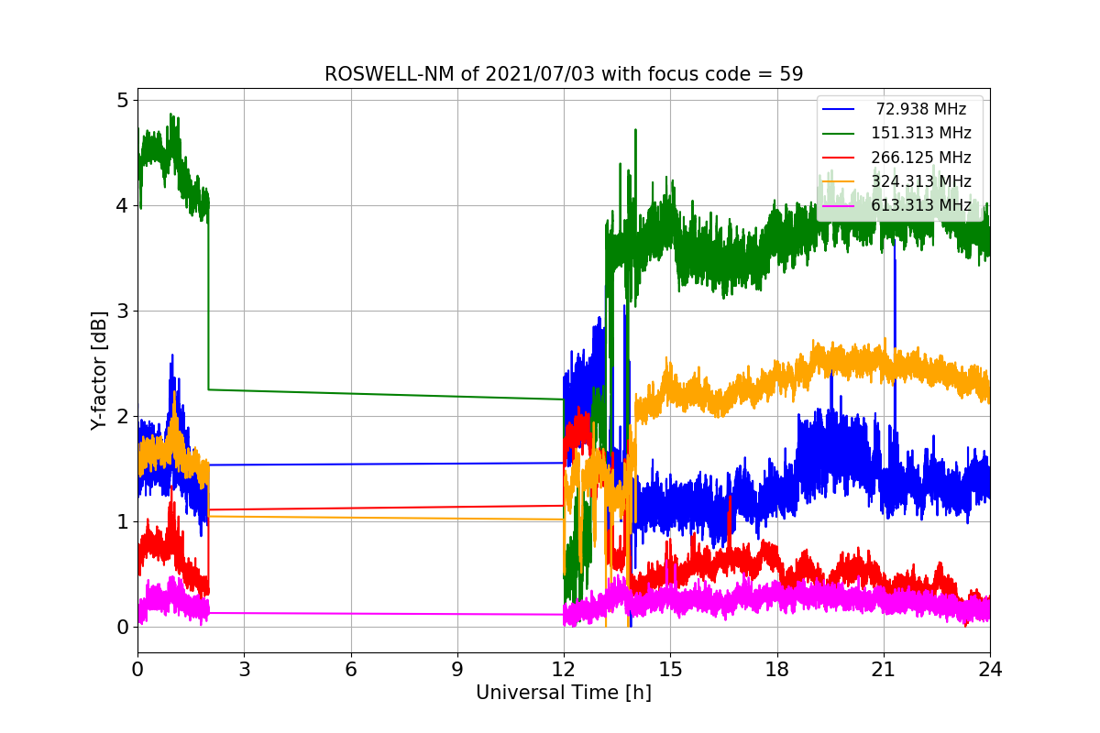The width and height of the screenshot is (1100, 733).
Task: Select the '613.313 MHz' legend label
Action: (921, 205)
